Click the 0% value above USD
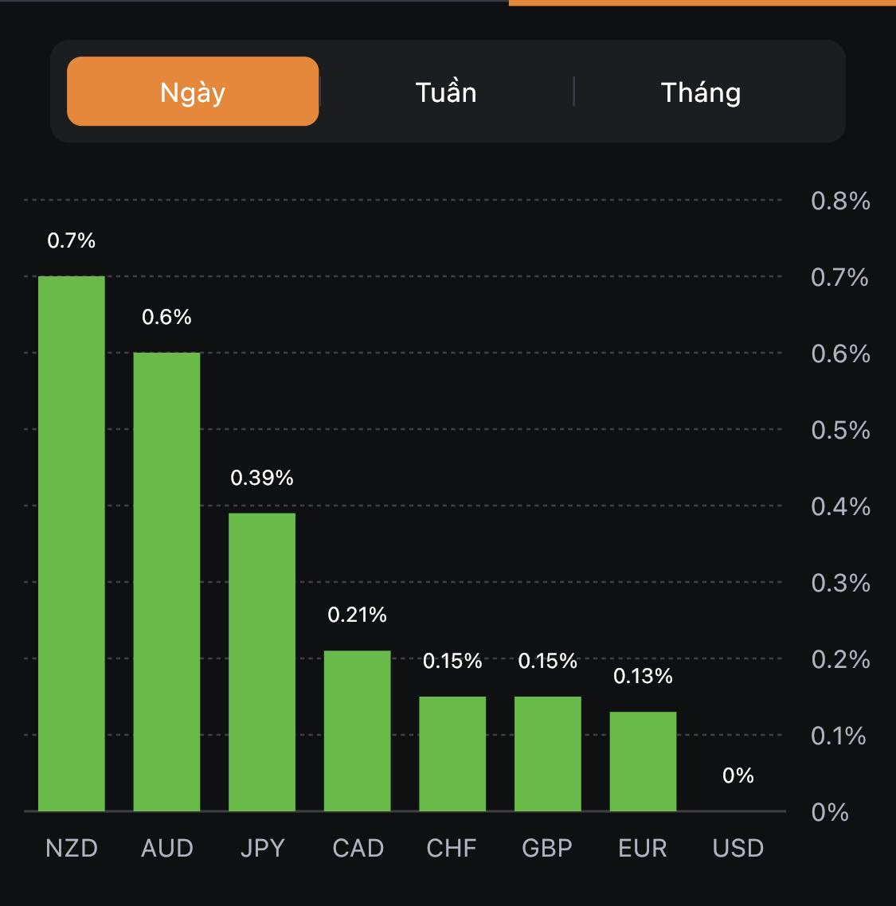Viewport: 896px width, 906px height. (738, 775)
